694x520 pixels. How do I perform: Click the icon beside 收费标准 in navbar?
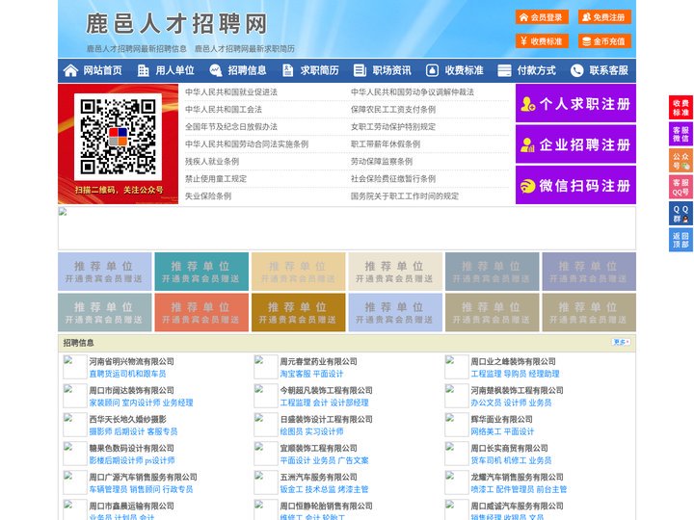(x=432, y=70)
